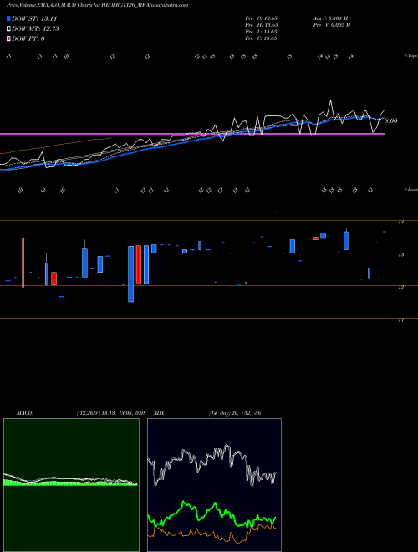Click the white DOW MT legend swatch
The height and width of the screenshot is (552, 418).
[9, 29]
